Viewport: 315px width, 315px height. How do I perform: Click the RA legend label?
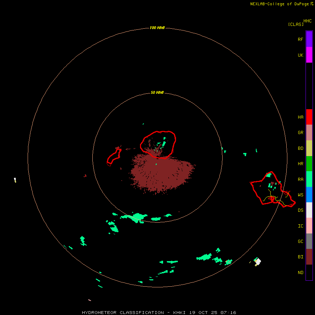tap(301, 180)
